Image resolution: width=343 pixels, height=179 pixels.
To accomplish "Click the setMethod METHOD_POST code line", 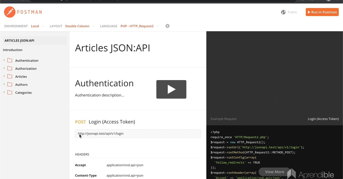I will [x=253, y=152].
